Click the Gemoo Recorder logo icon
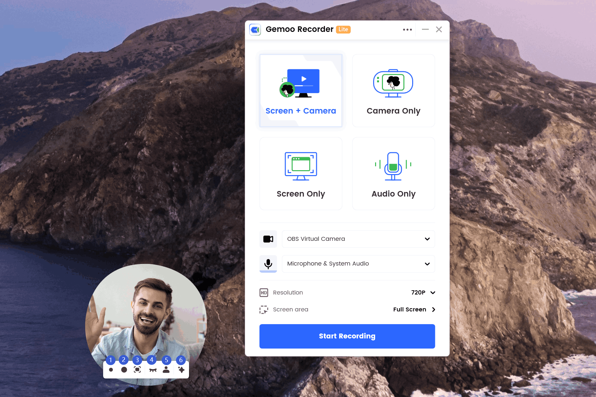The image size is (596, 397). pyautogui.click(x=255, y=30)
